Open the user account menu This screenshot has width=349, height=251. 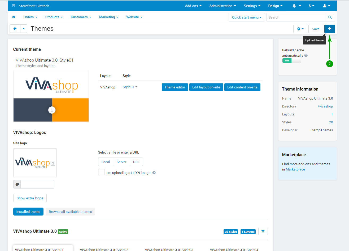(x=326, y=6)
